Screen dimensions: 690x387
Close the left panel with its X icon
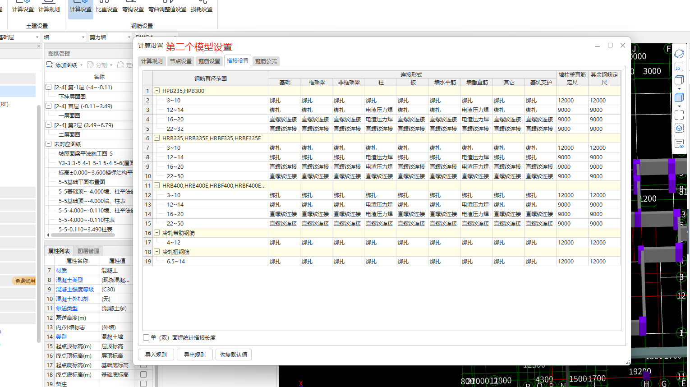point(39,46)
